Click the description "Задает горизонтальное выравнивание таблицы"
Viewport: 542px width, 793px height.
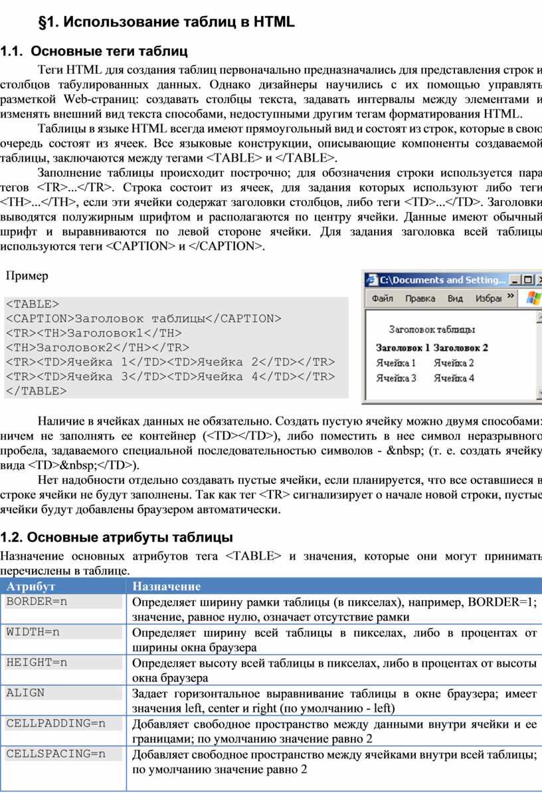pyautogui.click(x=334, y=701)
